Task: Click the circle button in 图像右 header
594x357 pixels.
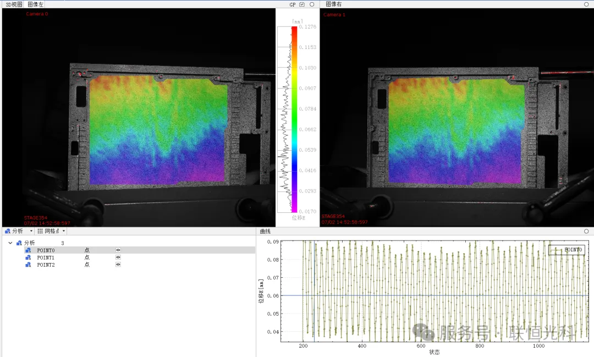Action: point(586,4)
